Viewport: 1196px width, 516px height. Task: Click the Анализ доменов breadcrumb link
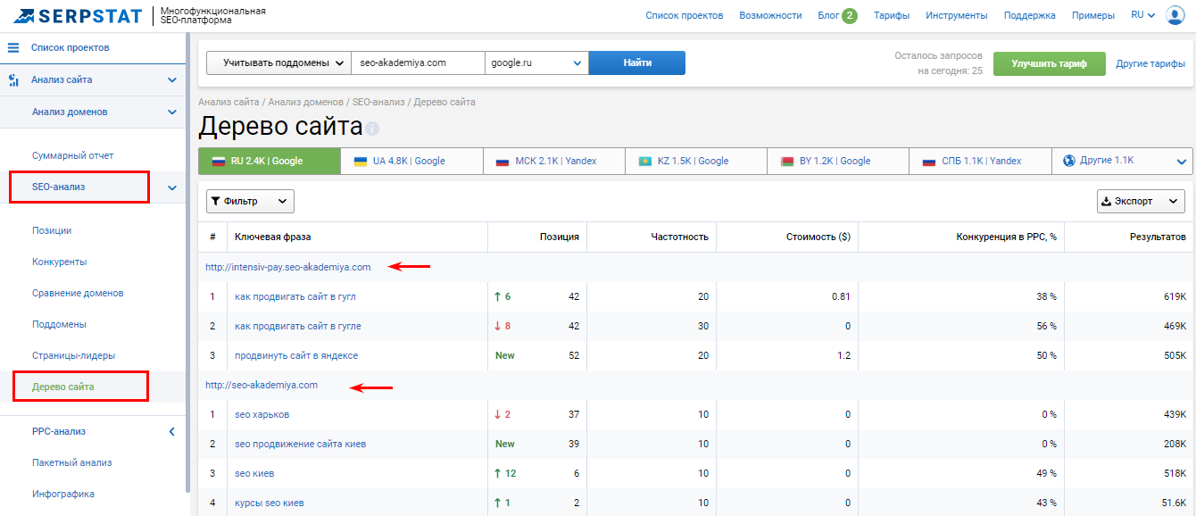click(x=305, y=102)
